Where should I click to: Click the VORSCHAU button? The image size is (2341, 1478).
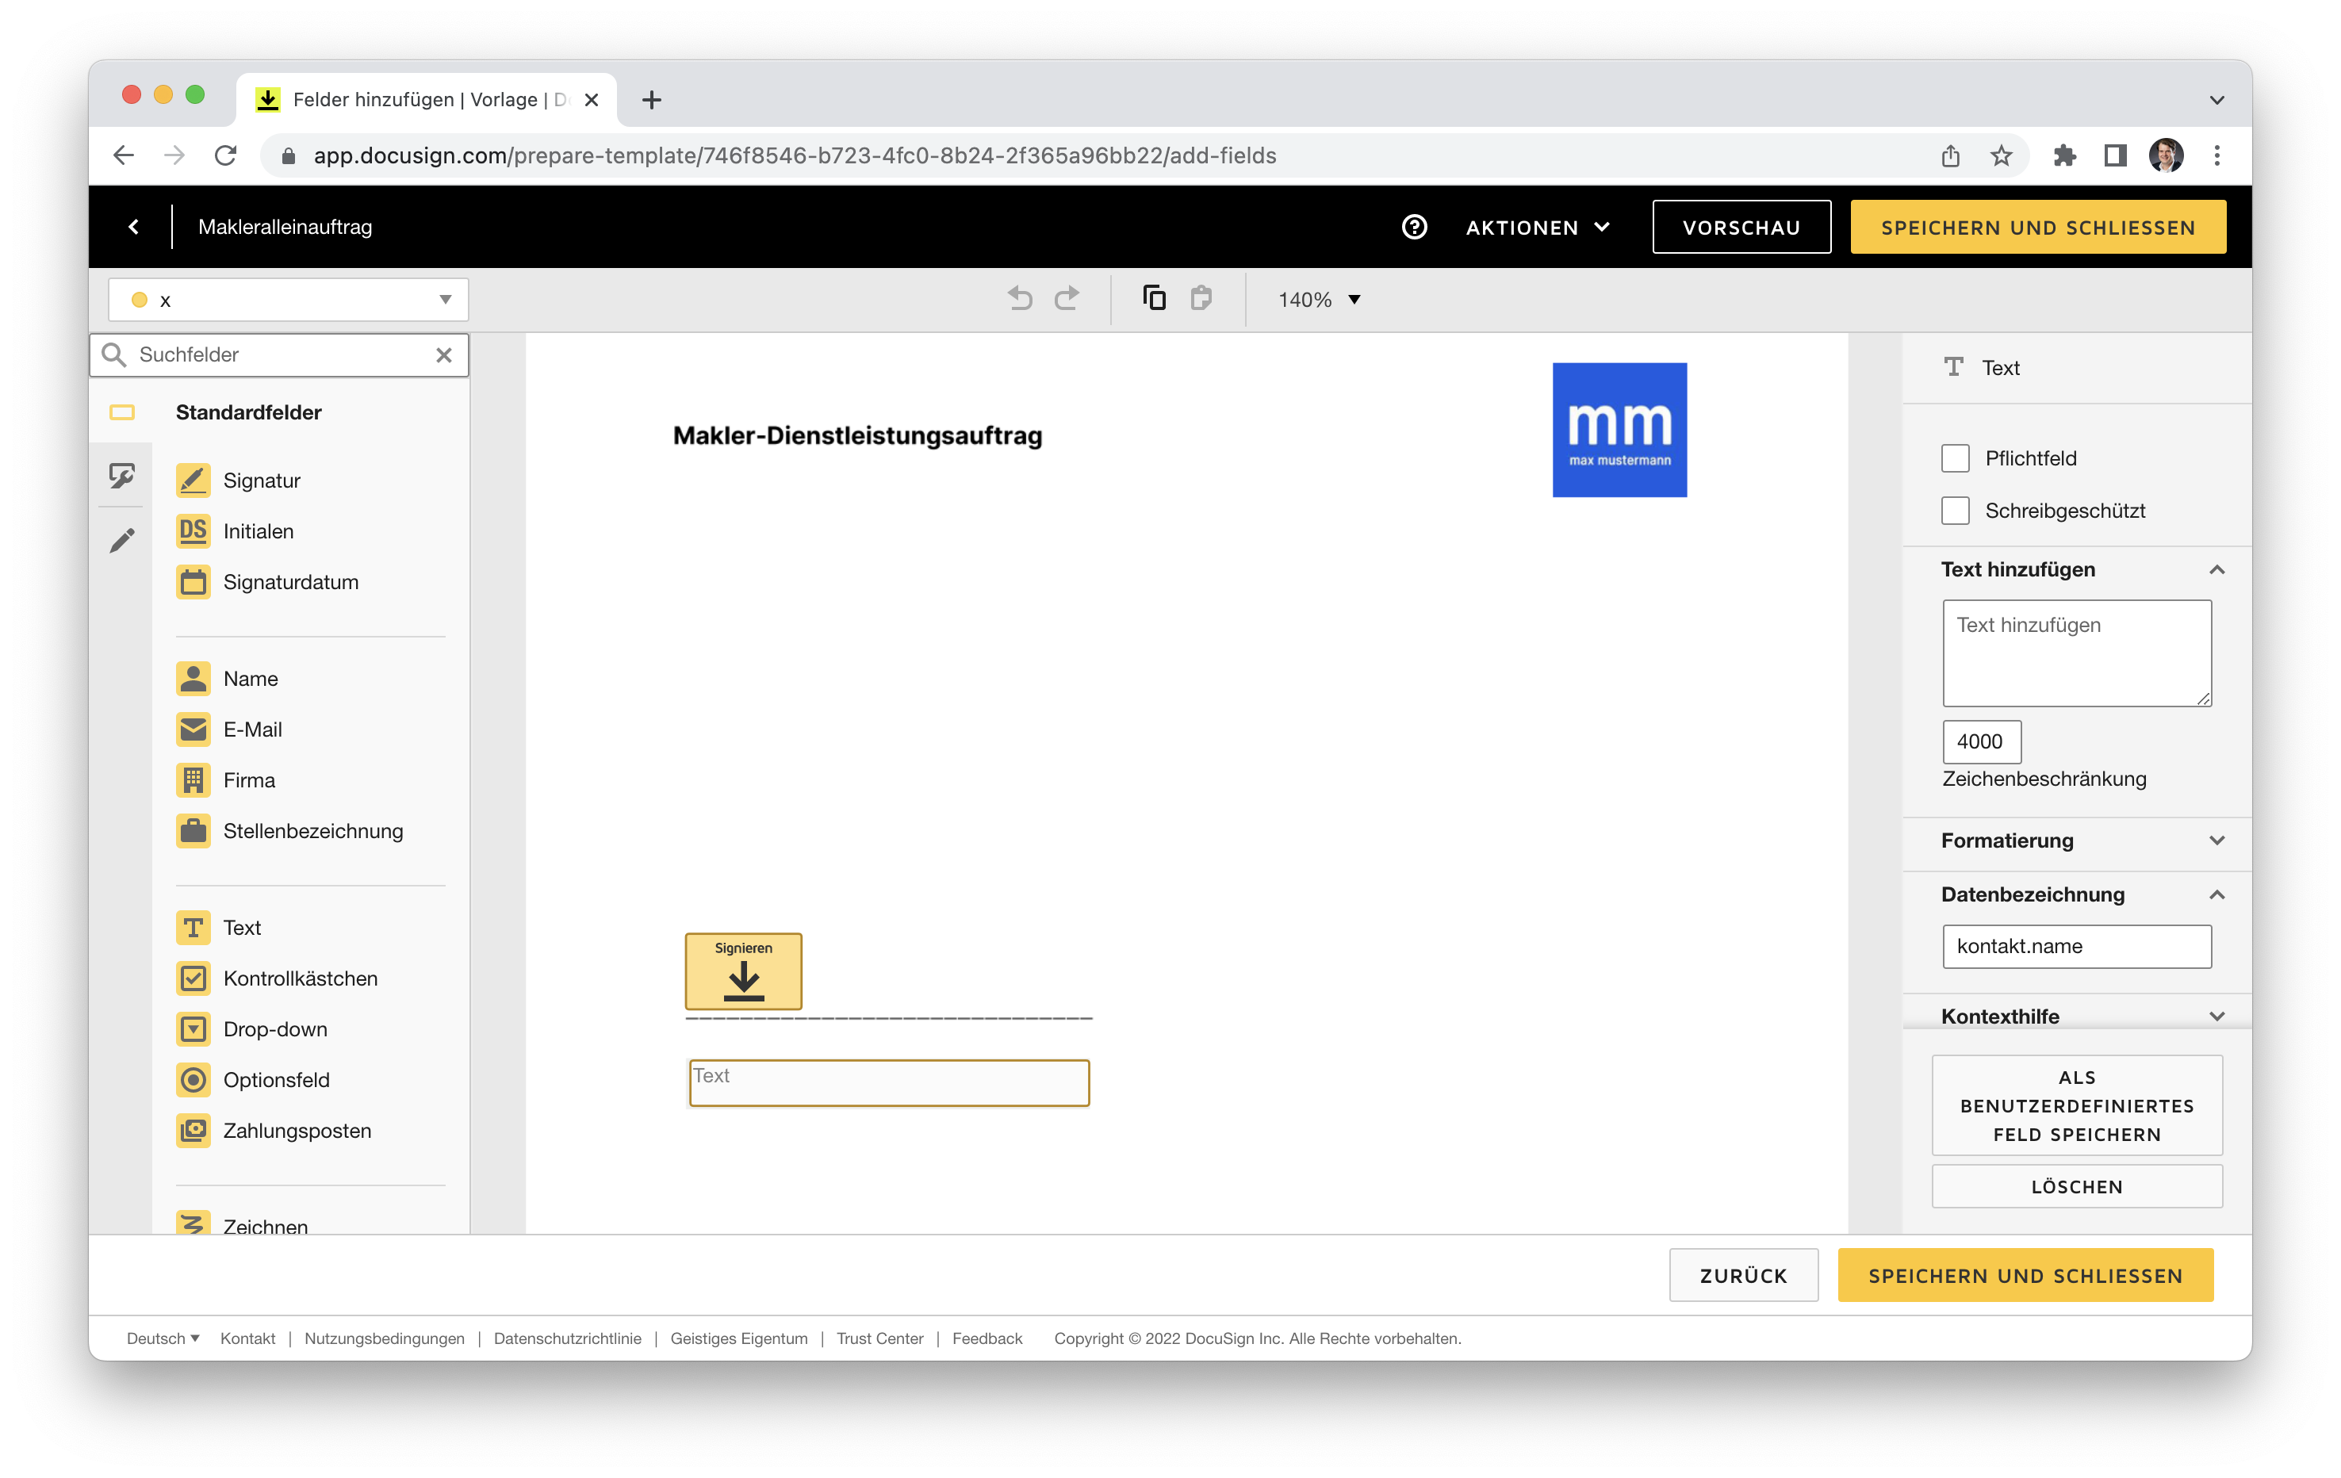(1740, 227)
